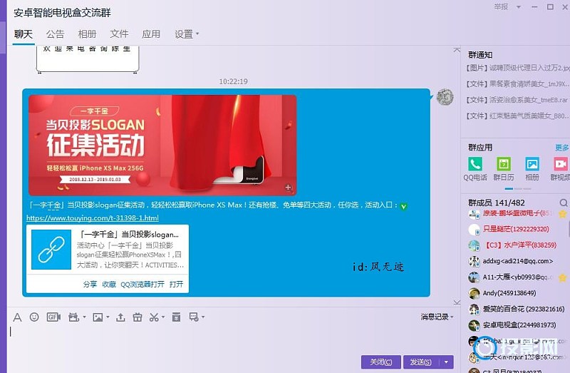Click the 关闭 button
The width and height of the screenshot is (570, 373).
coord(379,362)
